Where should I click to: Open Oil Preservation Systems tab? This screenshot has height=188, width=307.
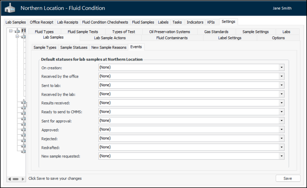click(x=170, y=32)
